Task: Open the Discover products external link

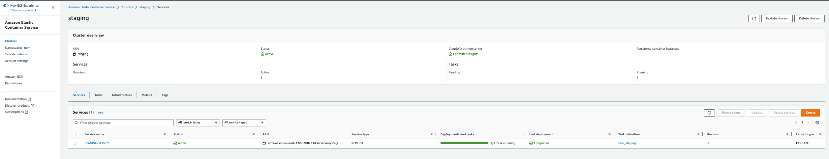Action: [x=19, y=106]
